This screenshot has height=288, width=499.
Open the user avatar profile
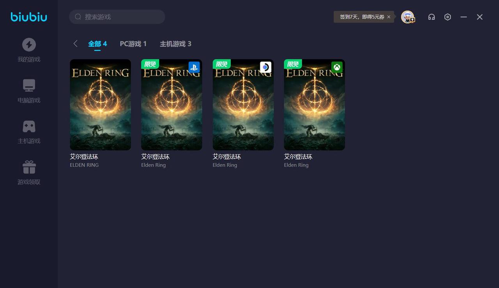click(408, 17)
